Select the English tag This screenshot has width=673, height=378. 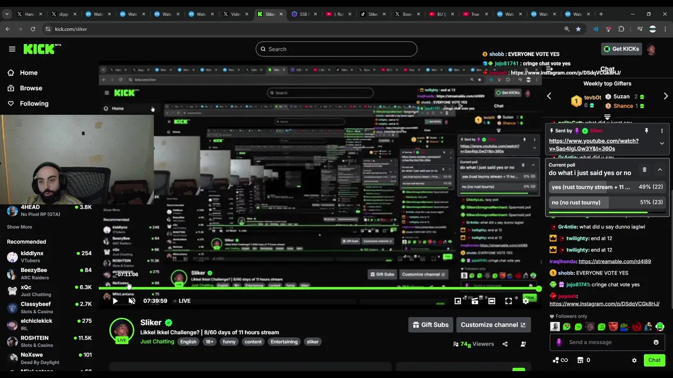click(188, 342)
